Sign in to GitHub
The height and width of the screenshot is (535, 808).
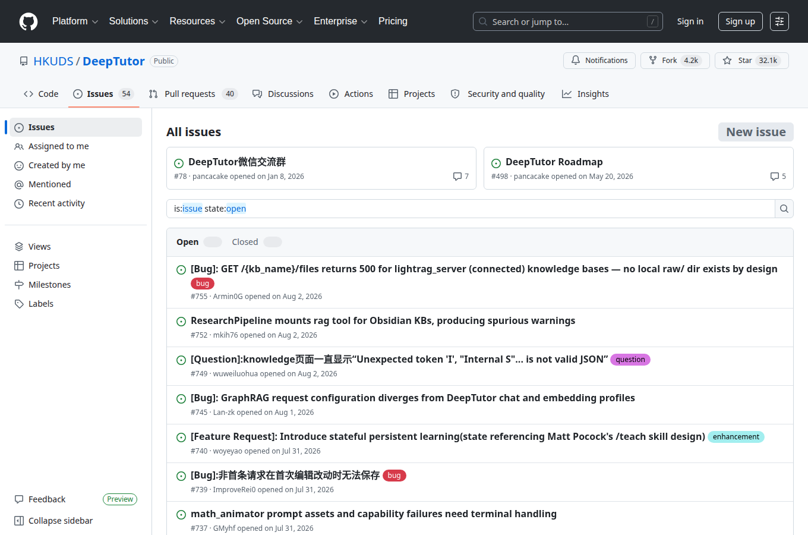tap(690, 21)
